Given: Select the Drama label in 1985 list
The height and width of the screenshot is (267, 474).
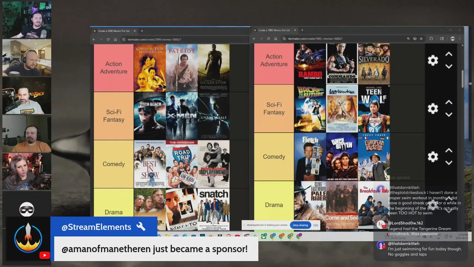Looking at the screenshot, I should [x=274, y=205].
